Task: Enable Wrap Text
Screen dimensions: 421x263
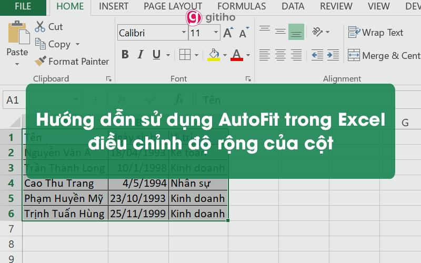Action: tap(375, 33)
